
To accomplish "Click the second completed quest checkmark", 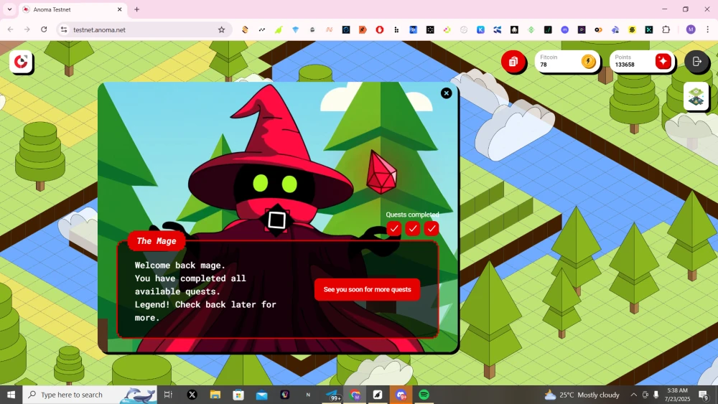I will tap(412, 228).
